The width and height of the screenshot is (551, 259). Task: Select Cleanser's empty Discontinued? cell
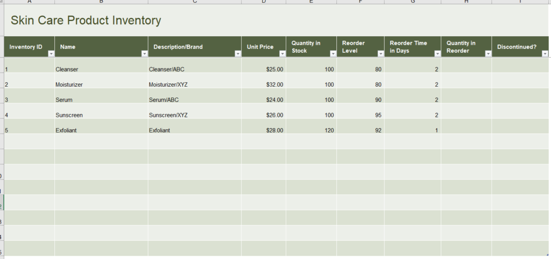point(520,65)
